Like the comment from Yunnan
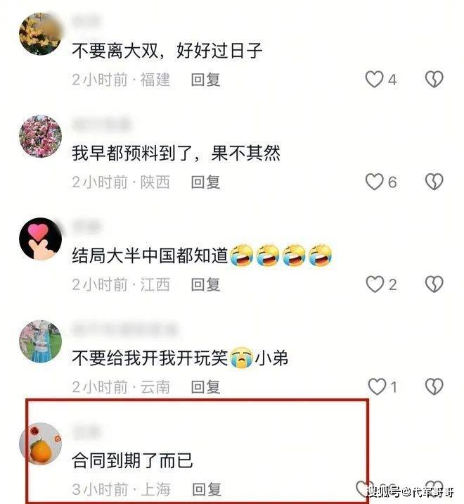Viewport: 464px width, 504px height. tap(377, 386)
